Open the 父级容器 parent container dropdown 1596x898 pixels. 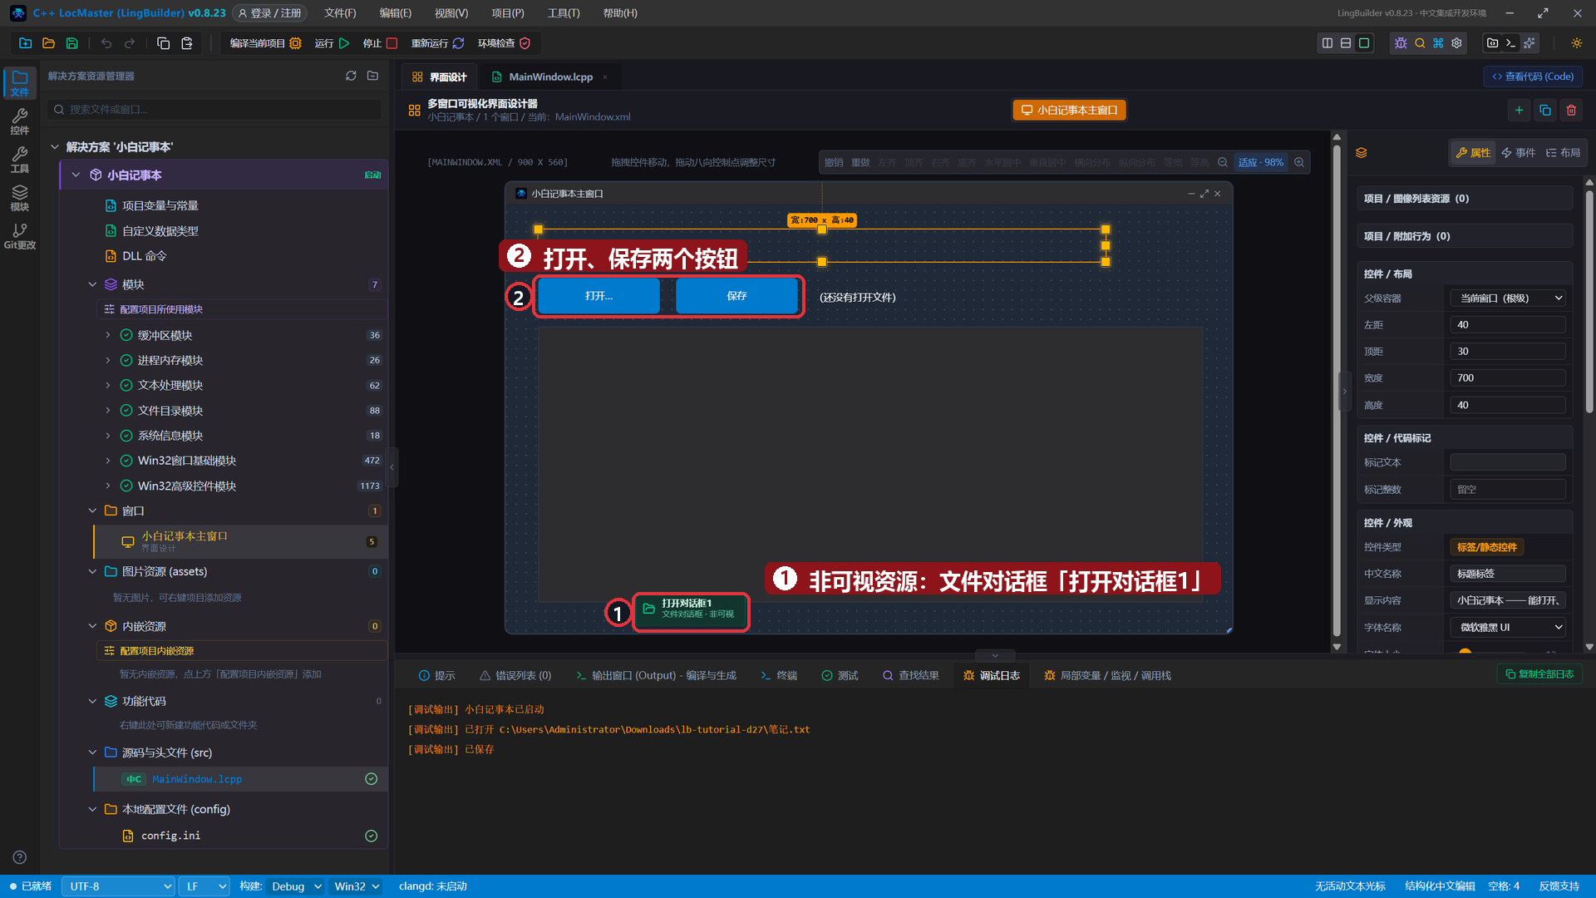(1508, 298)
